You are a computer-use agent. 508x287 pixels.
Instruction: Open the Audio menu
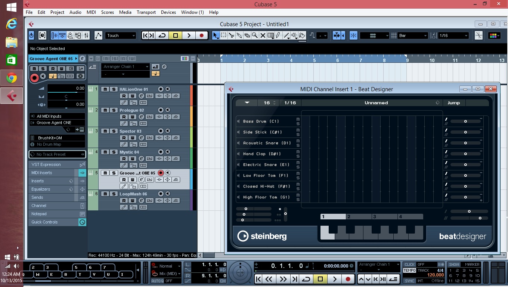tap(75, 12)
